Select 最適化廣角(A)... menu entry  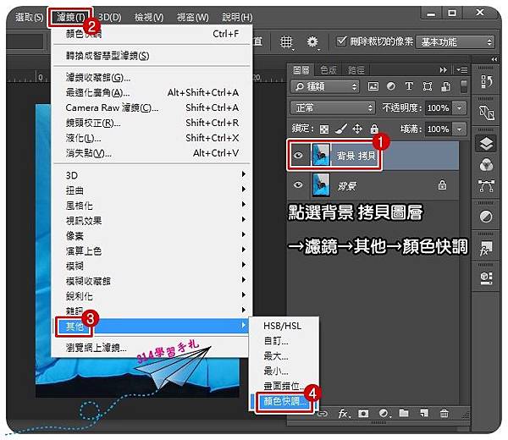pyautogui.click(x=152, y=92)
